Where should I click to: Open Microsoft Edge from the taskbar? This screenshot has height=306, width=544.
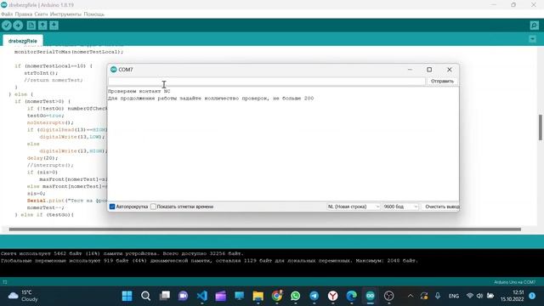pyautogui.click(x=351, y=296)
